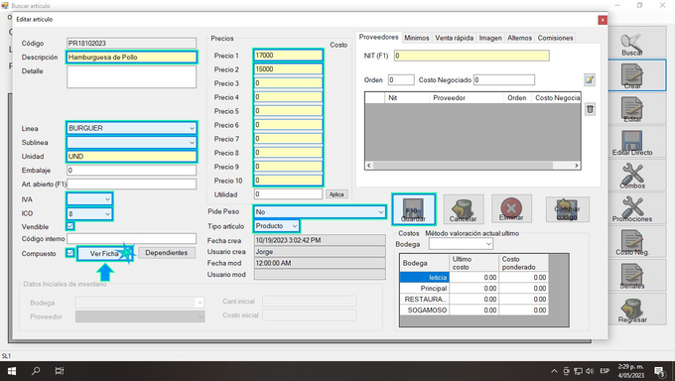Click the taskbar clock and date

631,371
